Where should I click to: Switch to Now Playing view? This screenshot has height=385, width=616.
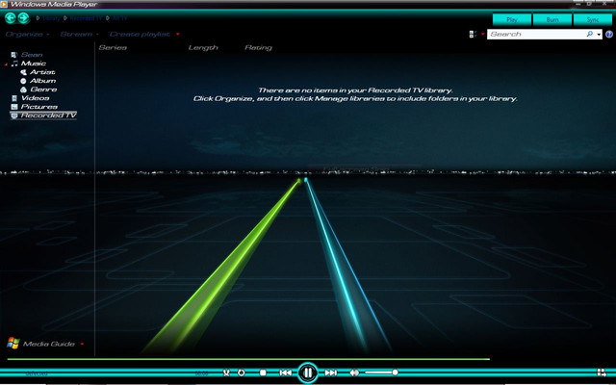602,372
